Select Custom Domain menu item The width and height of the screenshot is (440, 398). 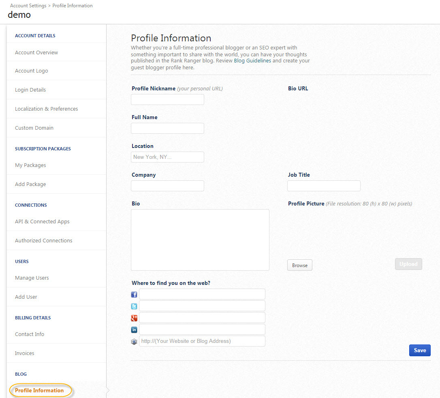34,128
